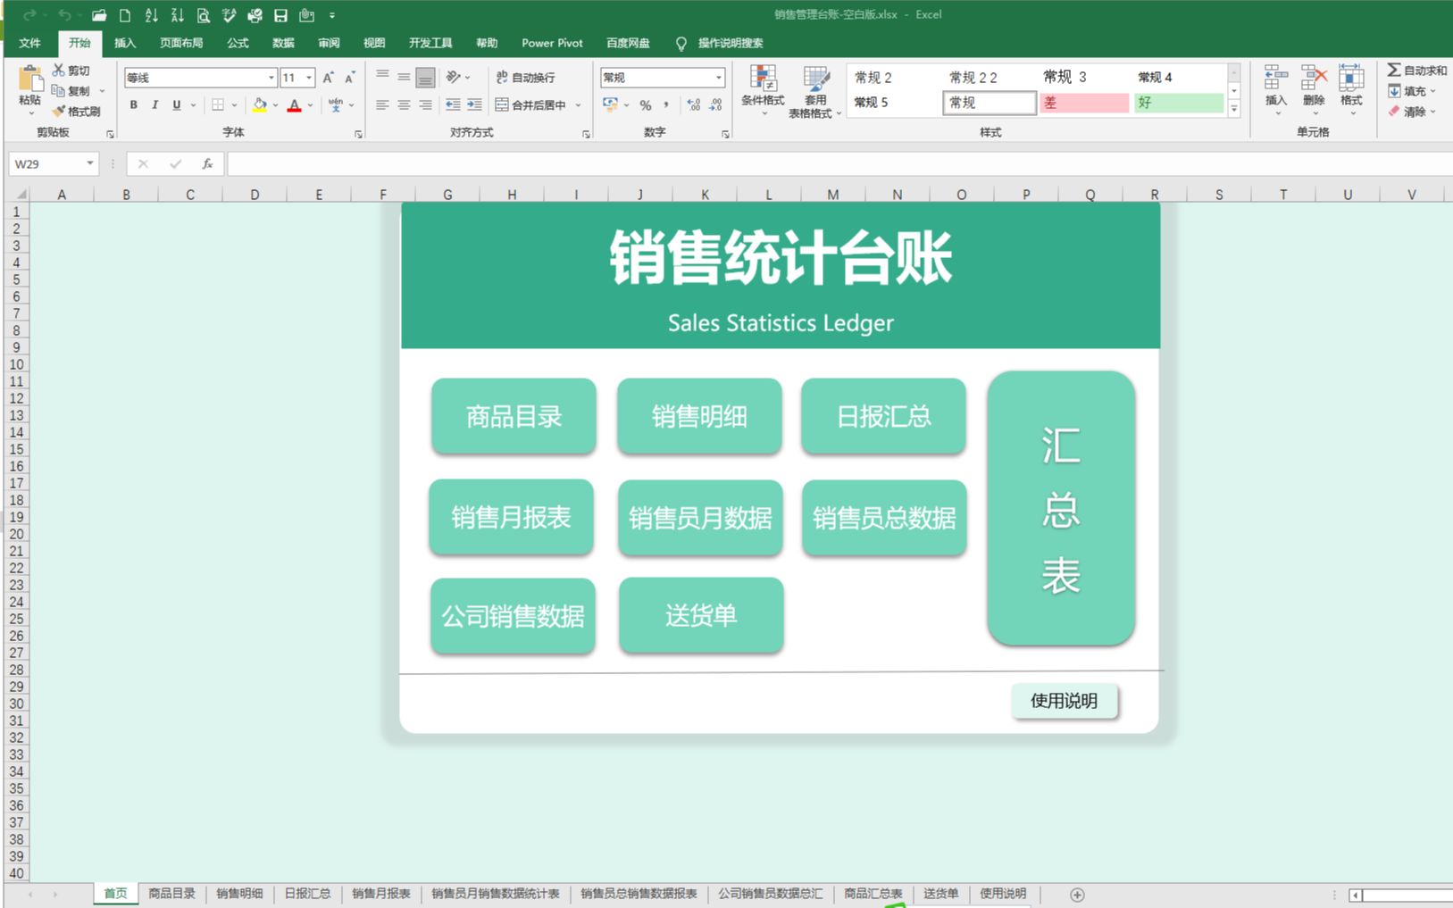Click the 商品目录 navigation button
1453x908 pixels.
pyautogui.click(x=514, y=416)
